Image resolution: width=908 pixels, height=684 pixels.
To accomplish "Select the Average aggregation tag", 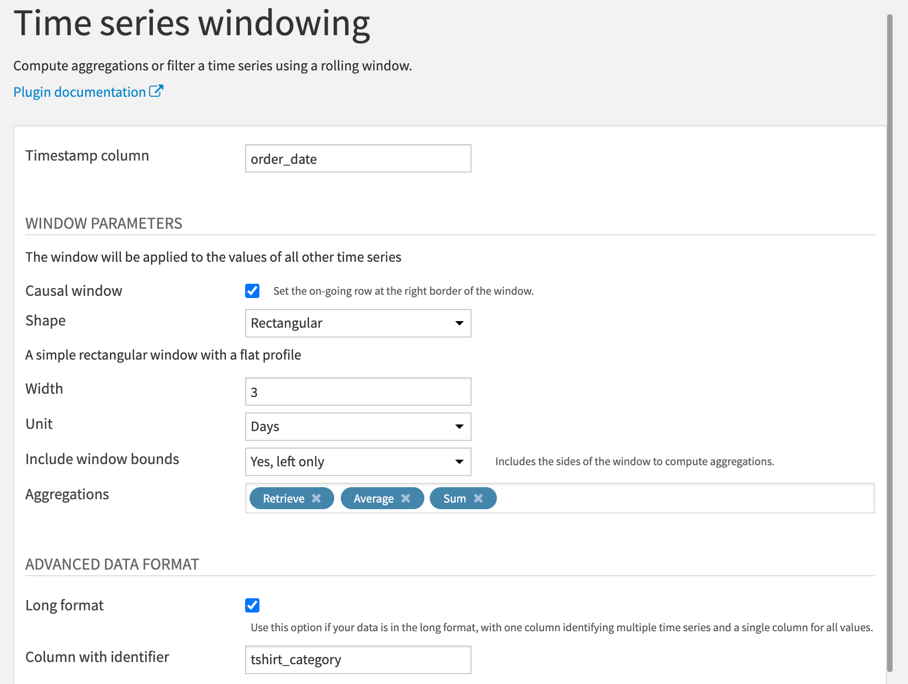I will (x=374, y=498).
